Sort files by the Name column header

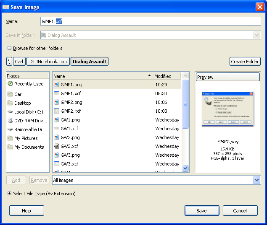click(x=101, y=76)
